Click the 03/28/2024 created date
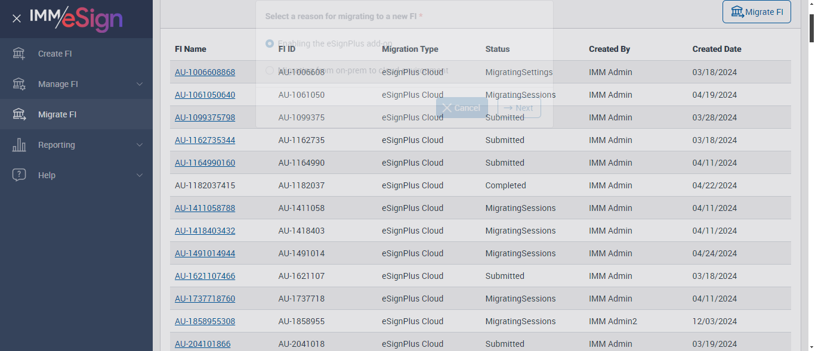The width and height of the screenshot is (815, 351). tap(715, 117)
